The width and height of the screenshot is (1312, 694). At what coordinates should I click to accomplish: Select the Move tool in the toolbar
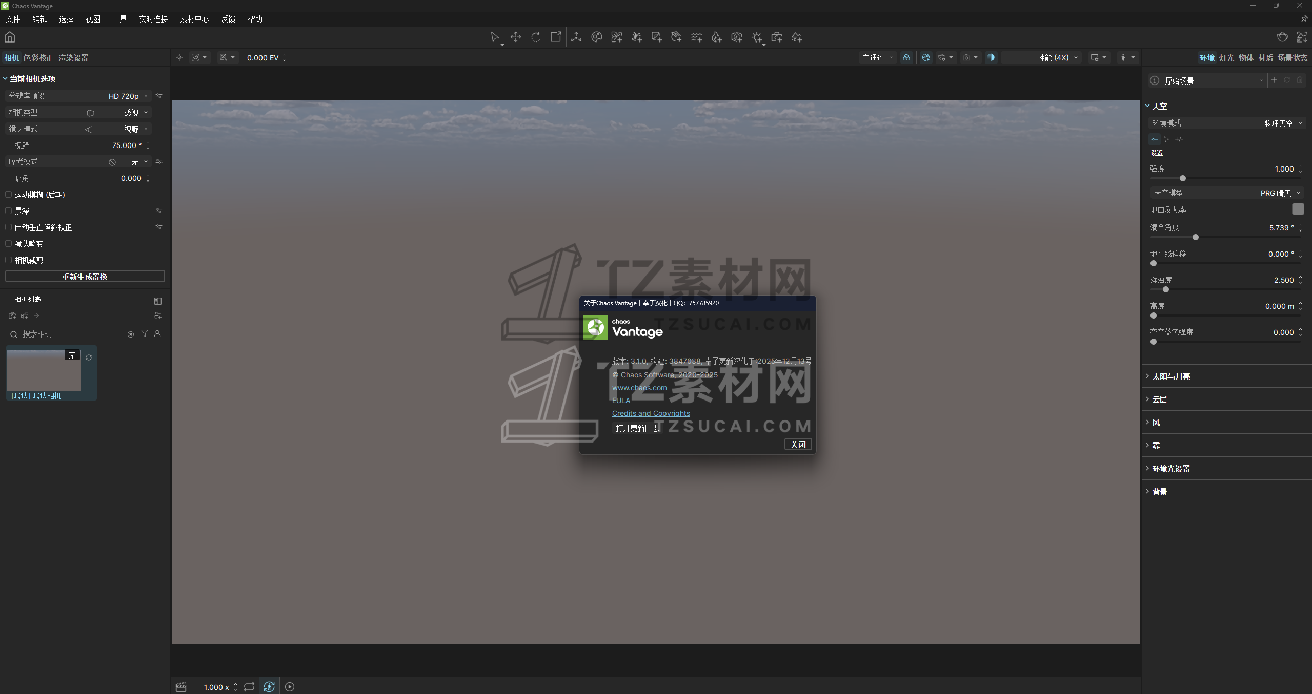(515, 37)
